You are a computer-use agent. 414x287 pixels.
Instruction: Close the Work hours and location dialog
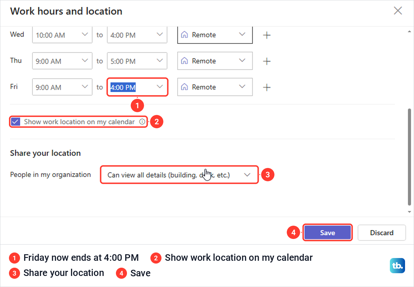[x=398, y=11]
